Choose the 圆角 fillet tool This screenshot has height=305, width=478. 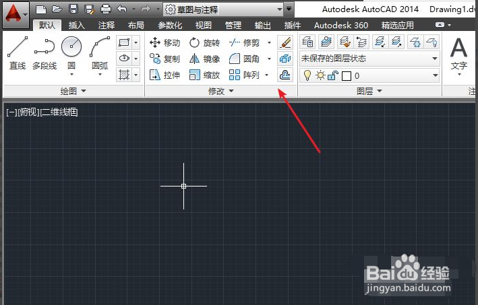(244, 59)
